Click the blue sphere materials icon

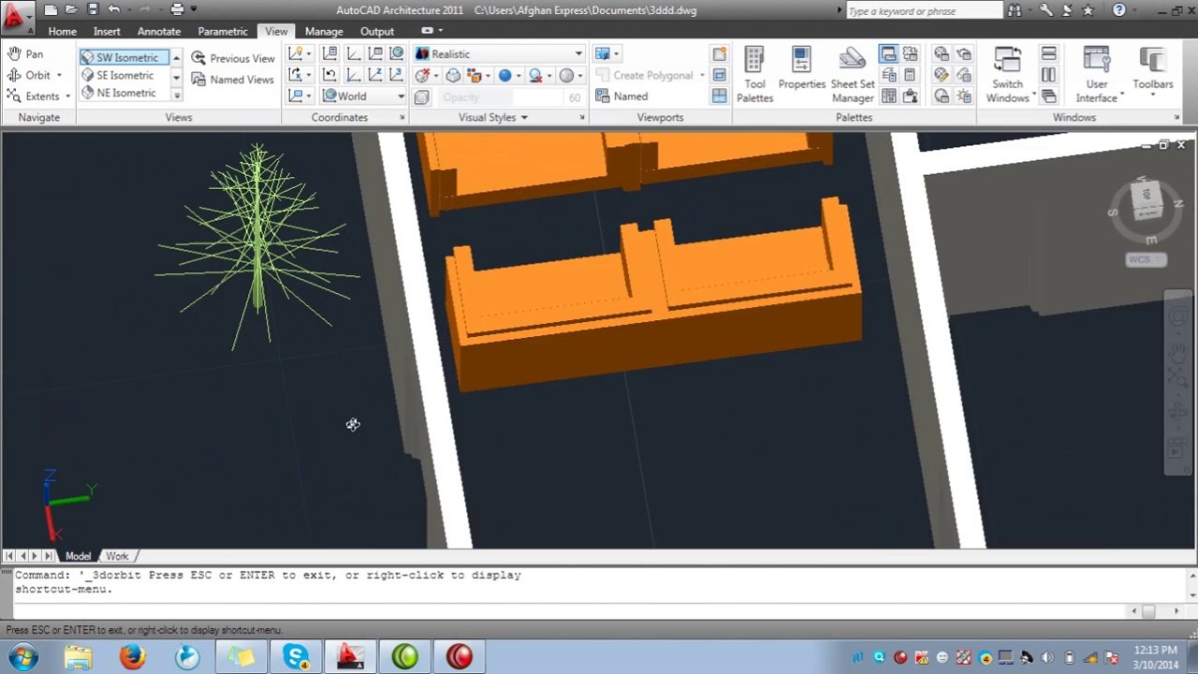tap(504, 76)
